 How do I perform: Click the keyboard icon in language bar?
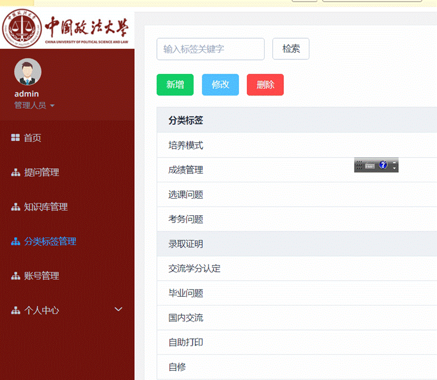(x=370, y=165)
